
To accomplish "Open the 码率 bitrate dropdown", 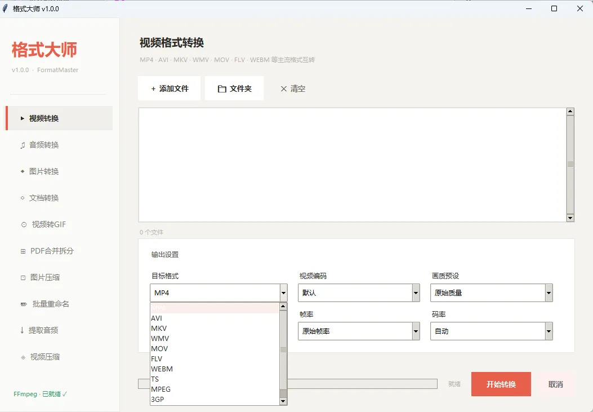I will 491,331.
